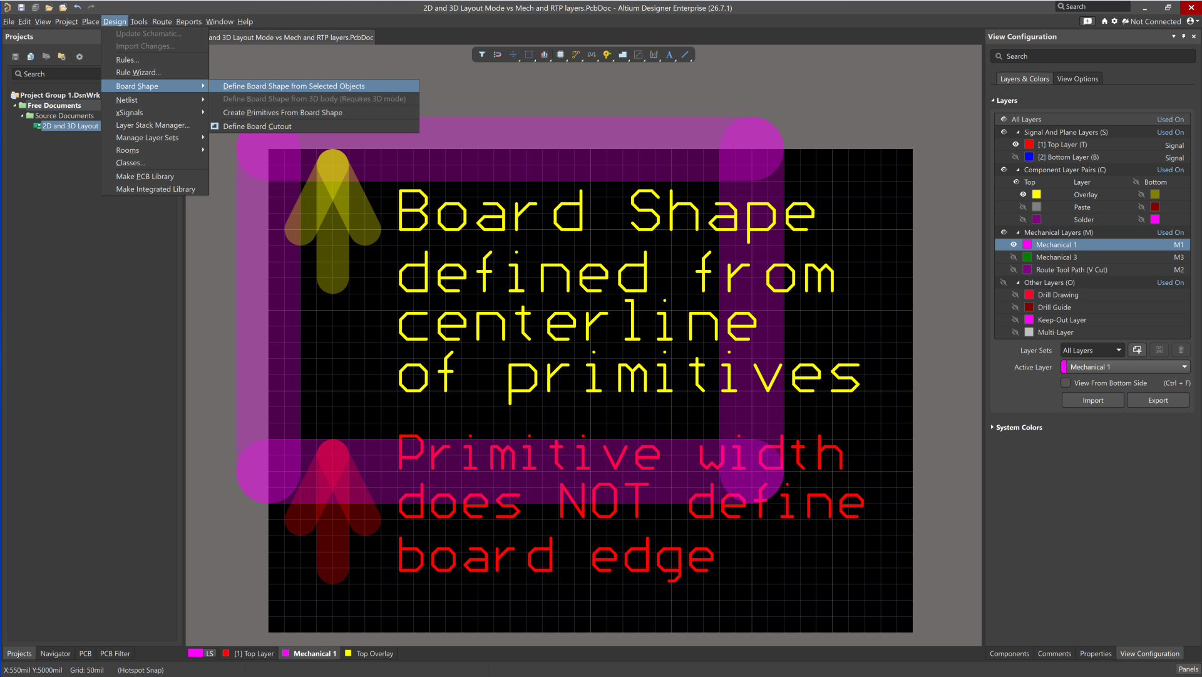Show the [2] Bottom Layer (B)
Viewport: 1202px width, 677px height.
pyautogui.click(x=1015, y=157)
